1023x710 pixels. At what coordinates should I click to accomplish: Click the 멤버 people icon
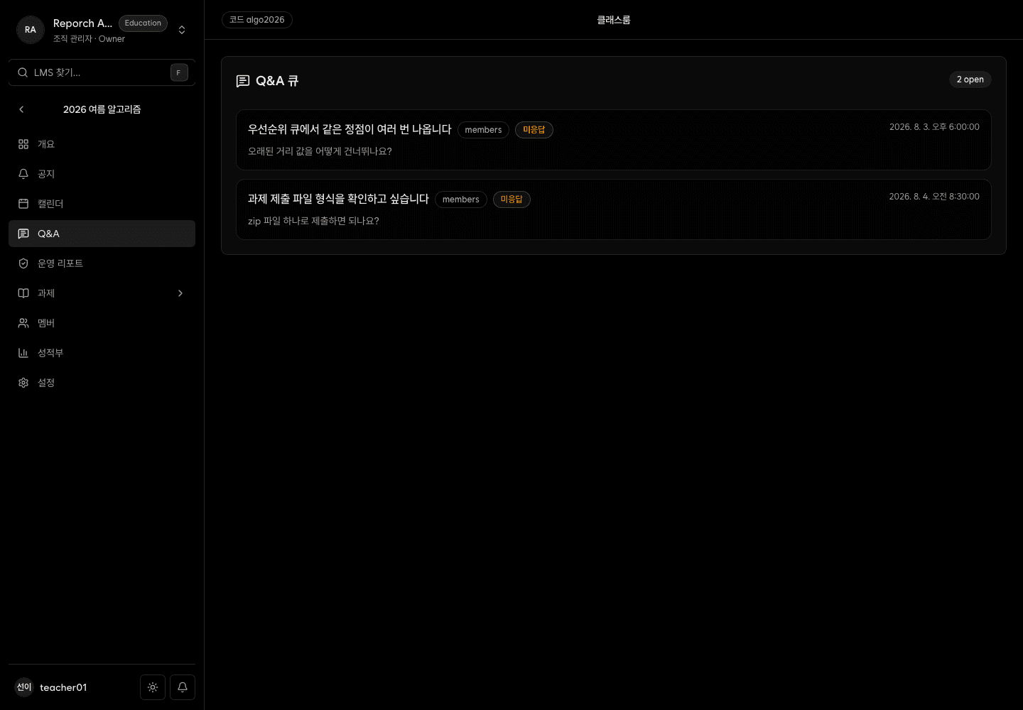tap(23, 323)
